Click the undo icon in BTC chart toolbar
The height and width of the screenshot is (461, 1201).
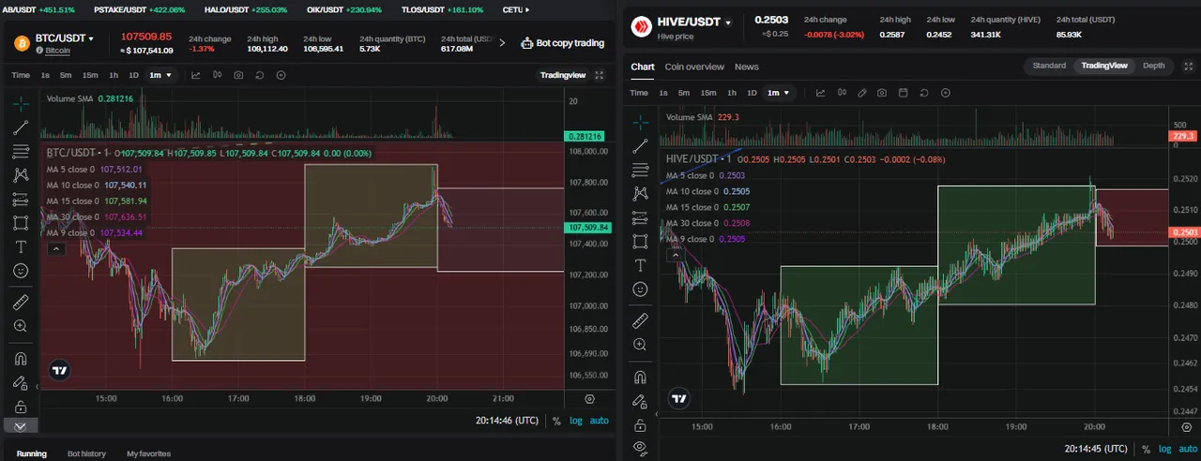tap(261, 75)
